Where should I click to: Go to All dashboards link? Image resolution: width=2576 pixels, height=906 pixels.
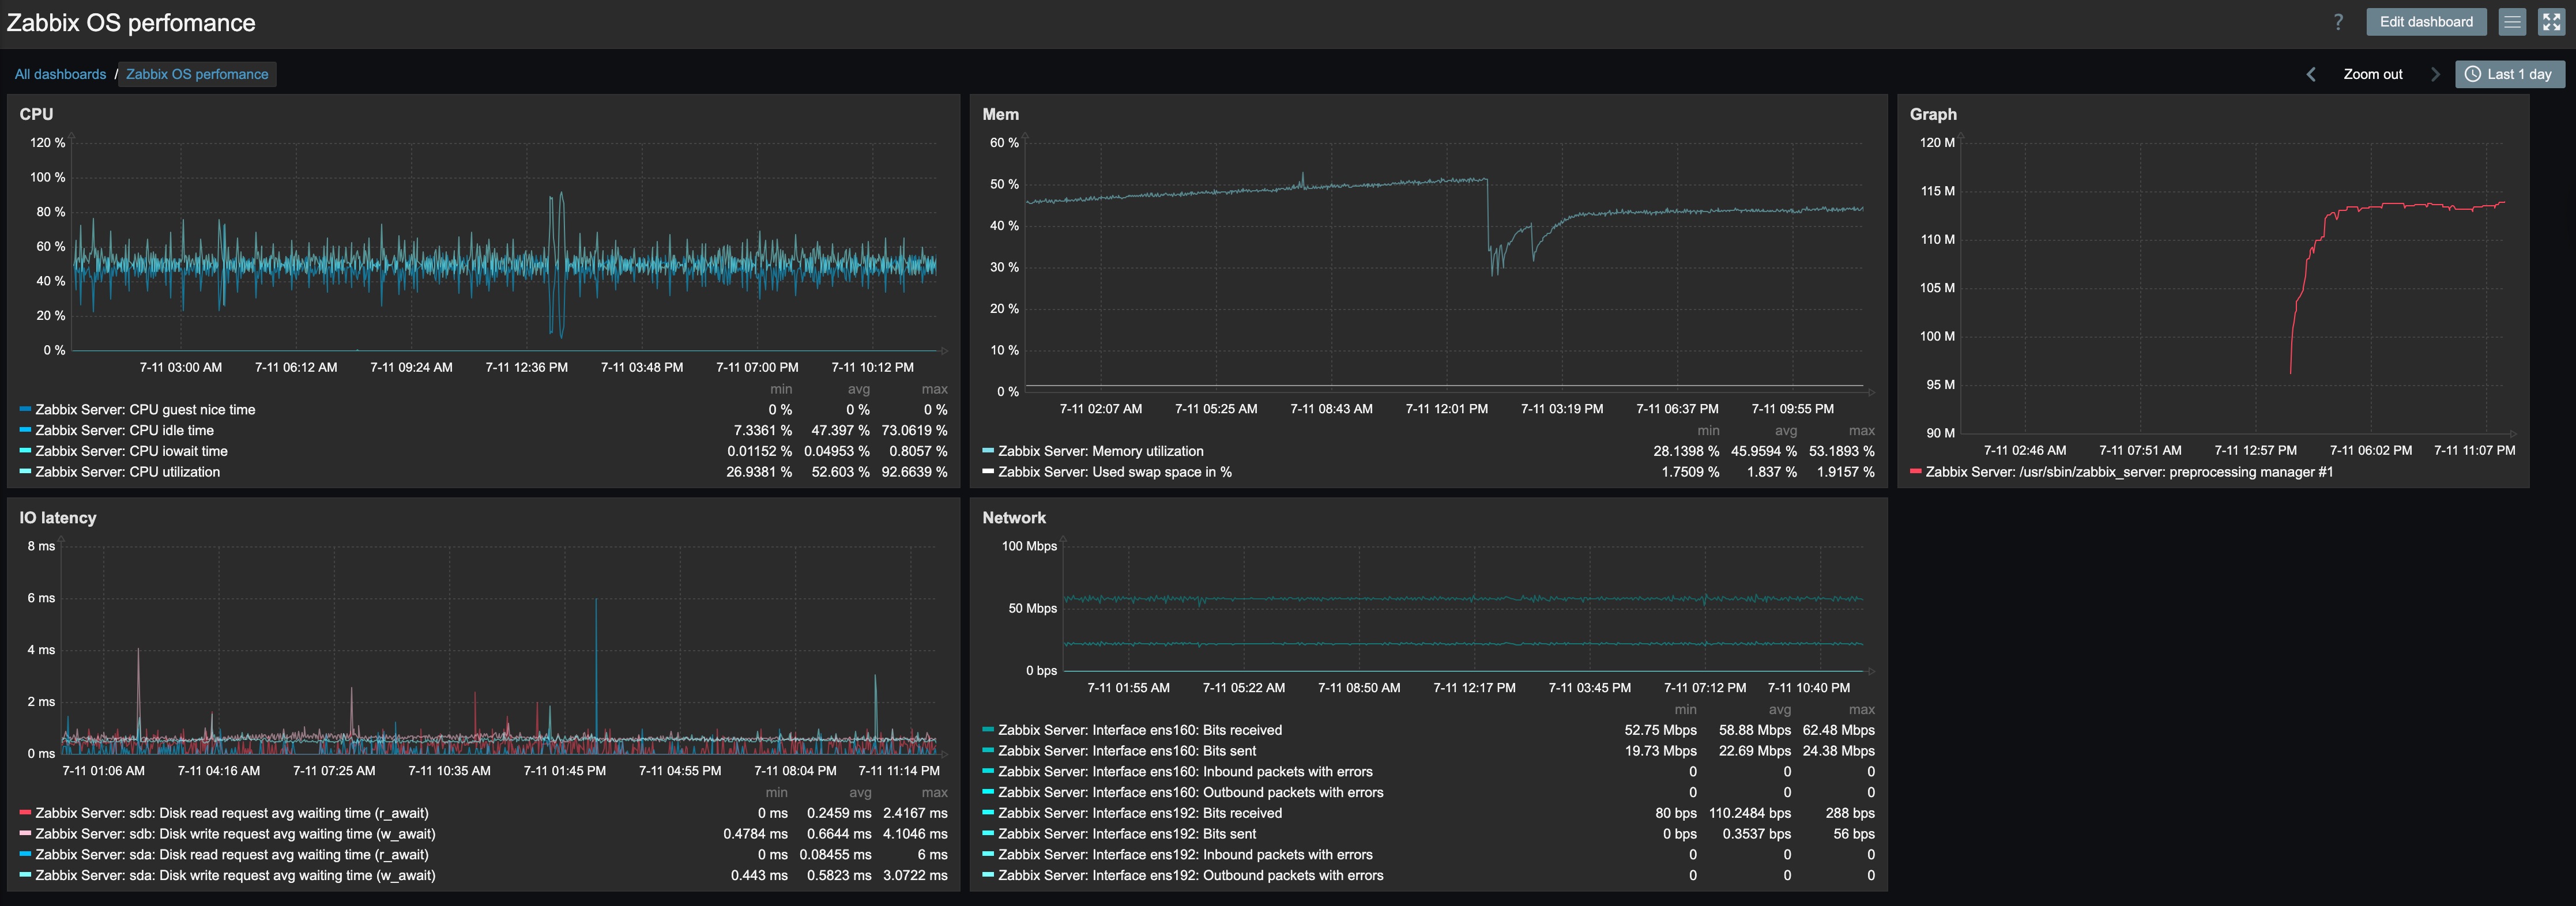pyautogui.click(x=60, y=74)
